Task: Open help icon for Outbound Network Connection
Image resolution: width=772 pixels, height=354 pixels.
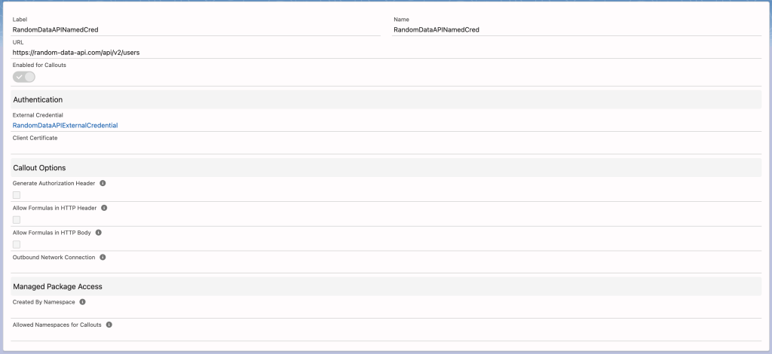Action: 103,258
